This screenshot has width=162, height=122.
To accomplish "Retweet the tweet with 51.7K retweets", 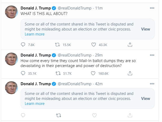I will pyautogui.click(x=58, y=73).
